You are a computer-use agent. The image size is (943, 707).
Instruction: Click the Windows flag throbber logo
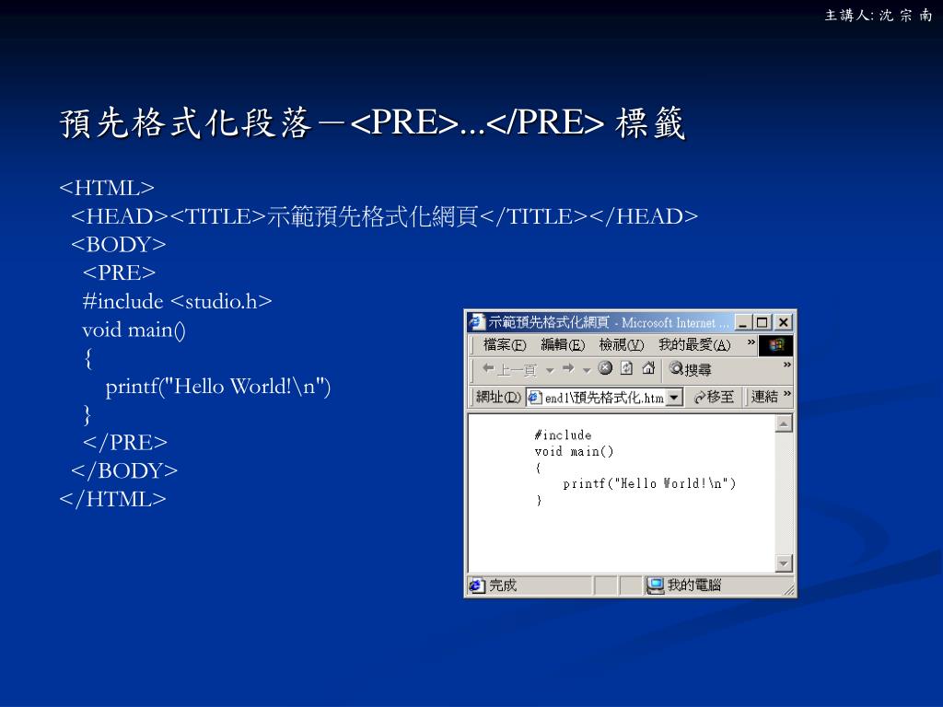(775, 346)
